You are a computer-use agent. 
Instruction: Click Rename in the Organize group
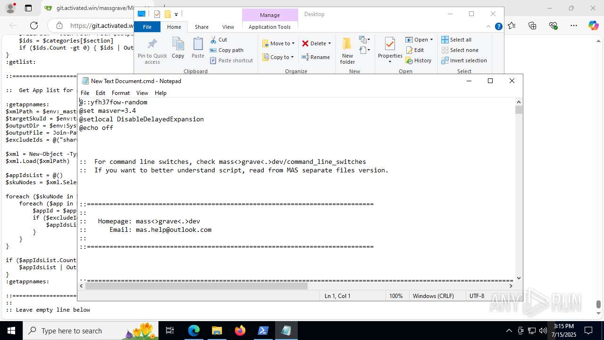pos(316,57)
